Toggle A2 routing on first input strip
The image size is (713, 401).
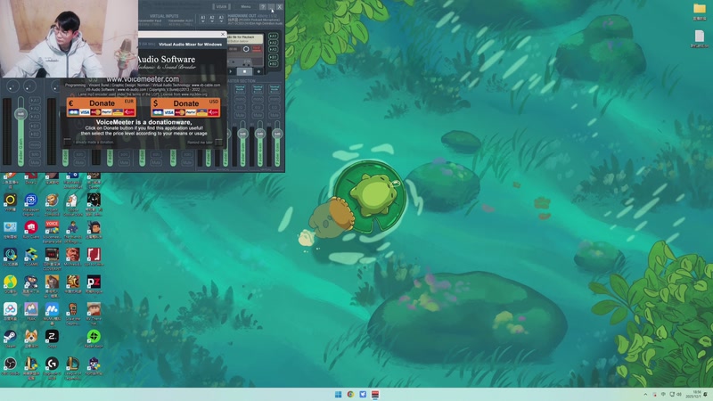[x=35, y=109]
